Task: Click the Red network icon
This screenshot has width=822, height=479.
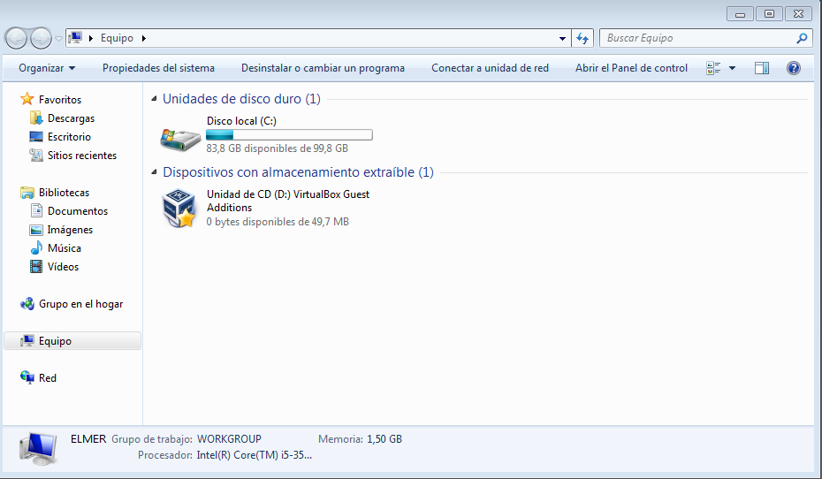Action: coord(27,377)
